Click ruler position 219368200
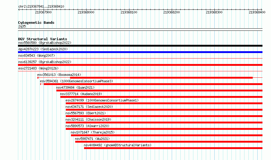Image resolution: width=271 pixels, height=160 pixels. coord(172,12)
